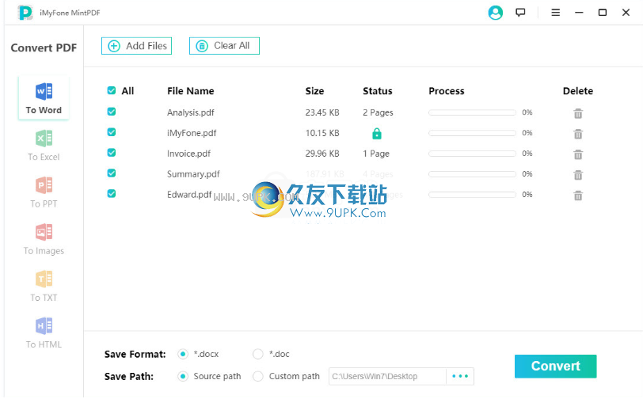Click the 1 Page status text
Image resolution: width=643 pixels, height=399 pixels.
[376, 154]
